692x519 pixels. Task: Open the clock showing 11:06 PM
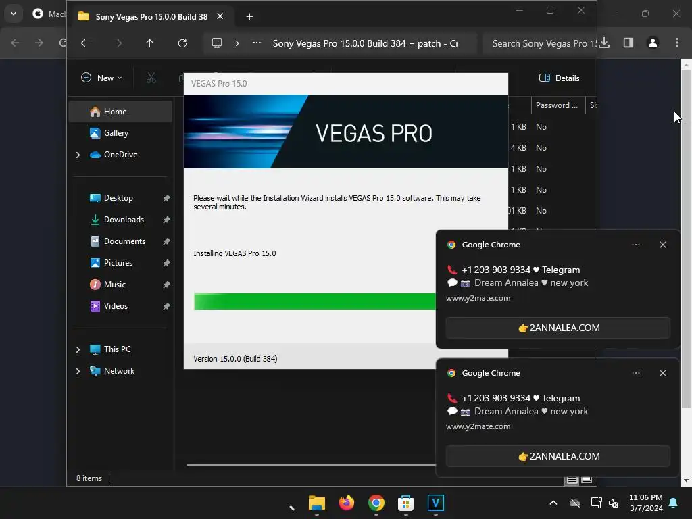[645, 503]
